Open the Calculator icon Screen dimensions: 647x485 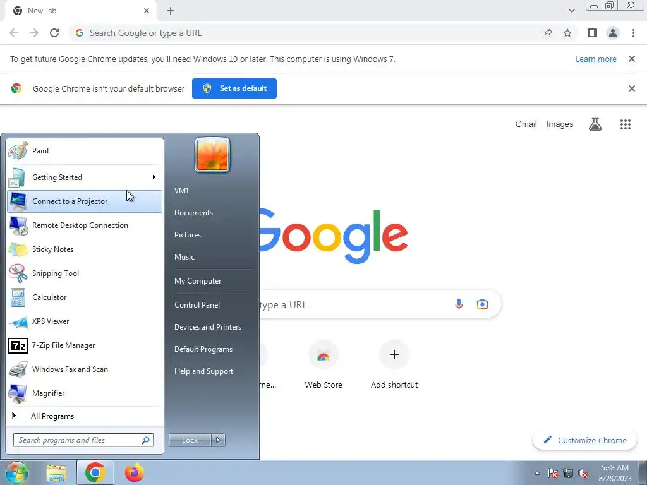coord(18,297)
